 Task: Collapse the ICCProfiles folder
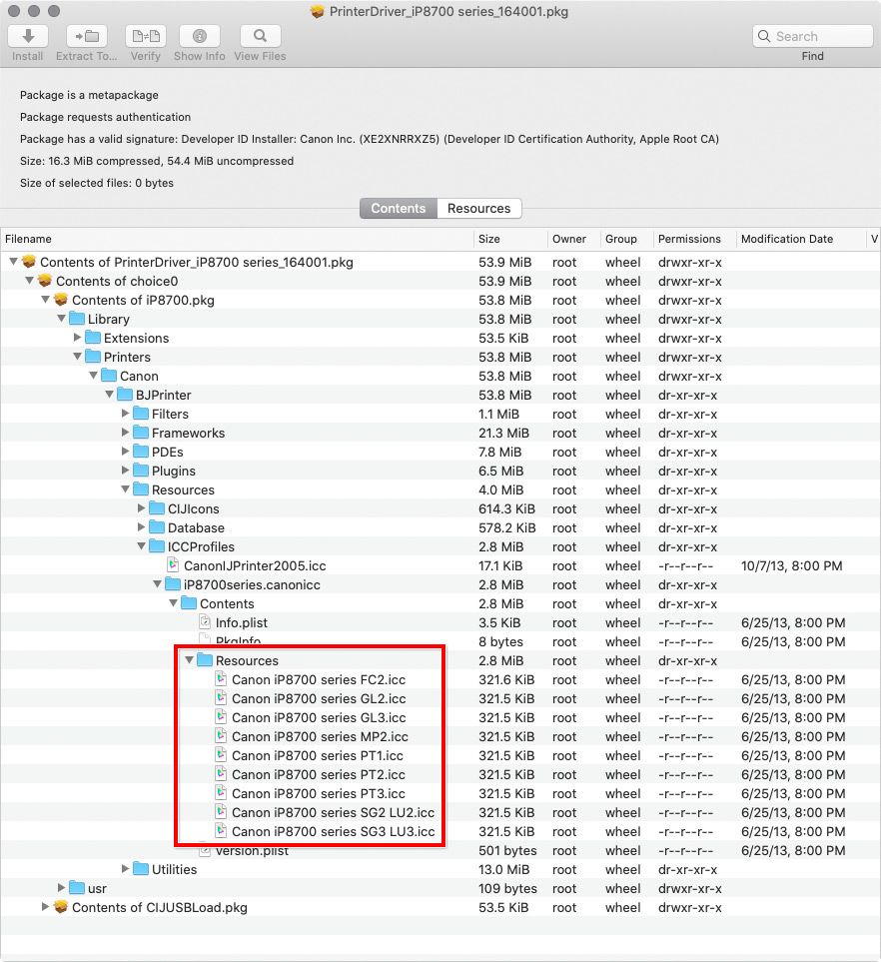141,546
